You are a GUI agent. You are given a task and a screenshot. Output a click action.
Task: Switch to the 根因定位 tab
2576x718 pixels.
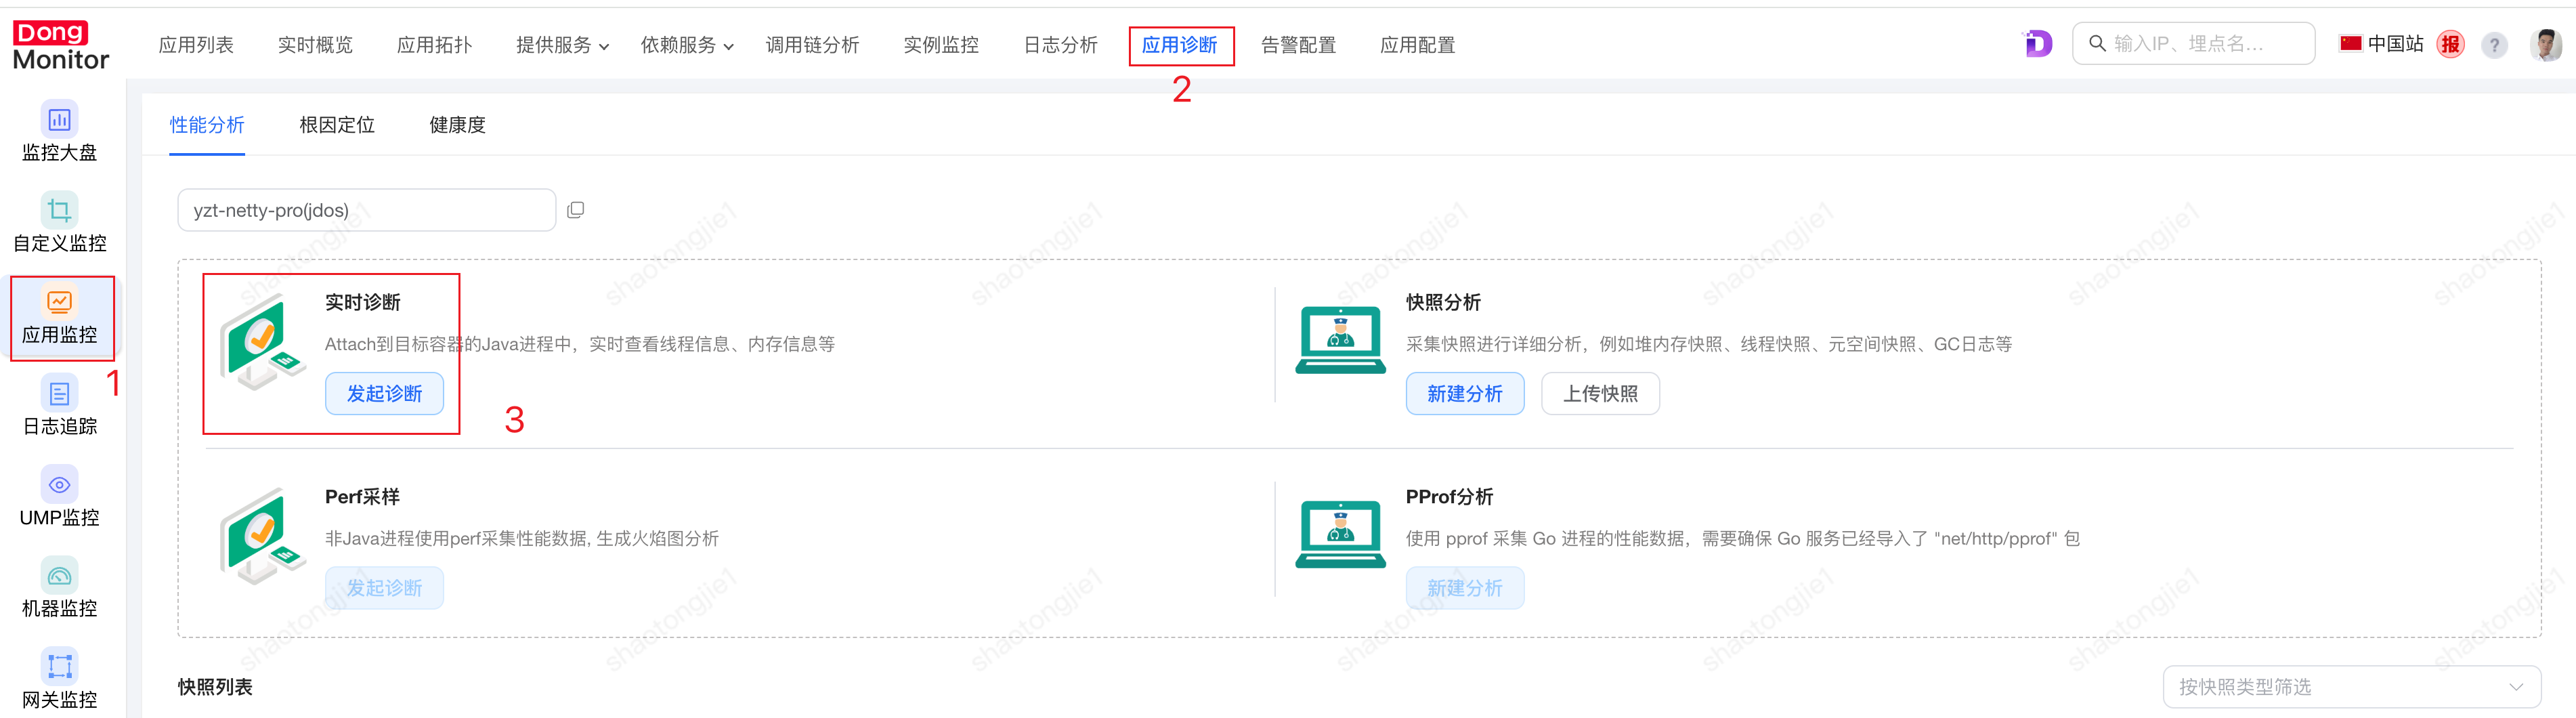click(337, 125)
